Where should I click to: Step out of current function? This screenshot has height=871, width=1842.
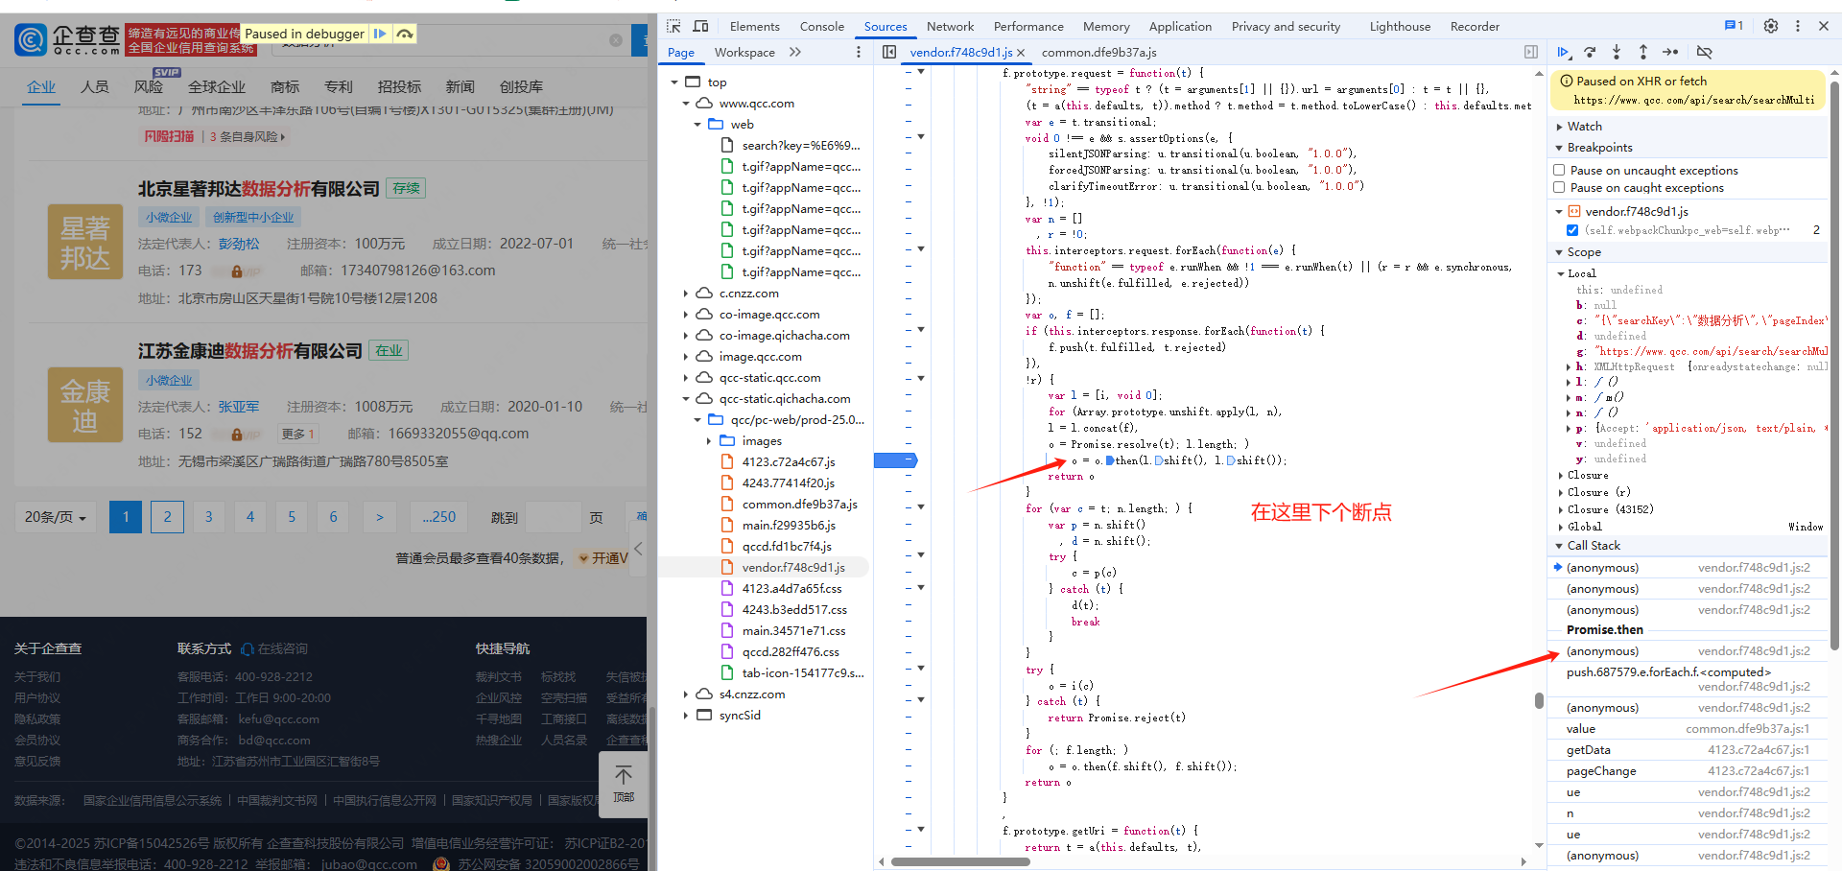1643,52
